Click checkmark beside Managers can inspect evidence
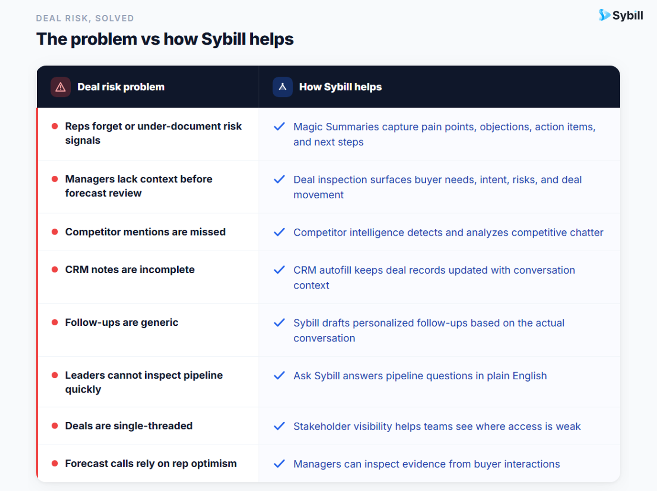 click(280, 464)
